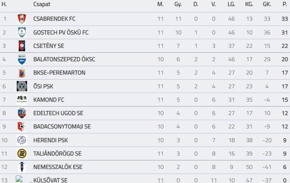
Task: Click the GK. goal difference header
Action: point(267,4)
